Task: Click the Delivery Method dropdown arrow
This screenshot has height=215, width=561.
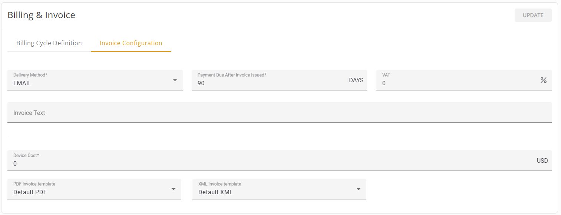Action: (175, 80)
